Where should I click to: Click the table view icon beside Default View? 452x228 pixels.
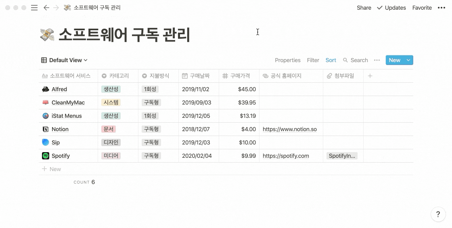coord(44,60)
